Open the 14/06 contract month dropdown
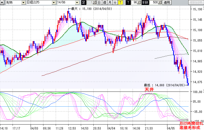 point(77,3)
